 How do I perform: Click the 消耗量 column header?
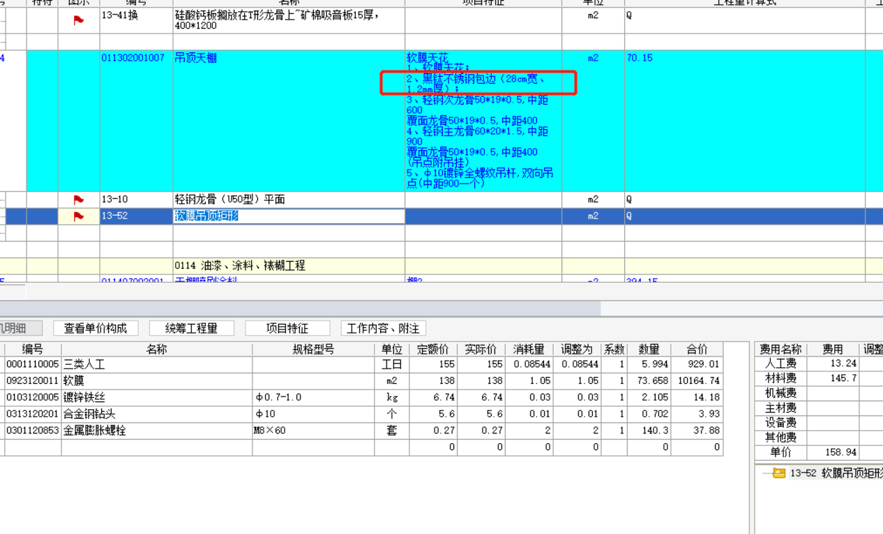coord(529,349)
